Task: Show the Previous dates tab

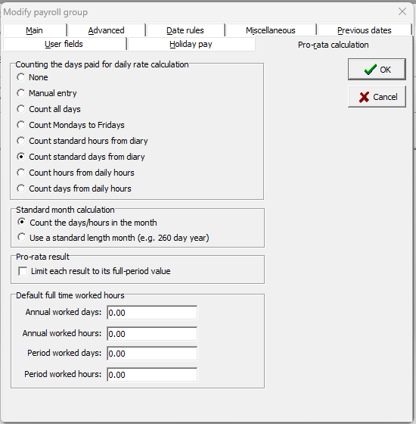Action: click(364, 30)
